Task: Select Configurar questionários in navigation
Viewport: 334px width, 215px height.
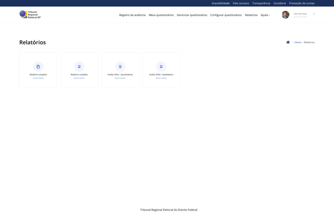Action: click(x=226, y=15)
